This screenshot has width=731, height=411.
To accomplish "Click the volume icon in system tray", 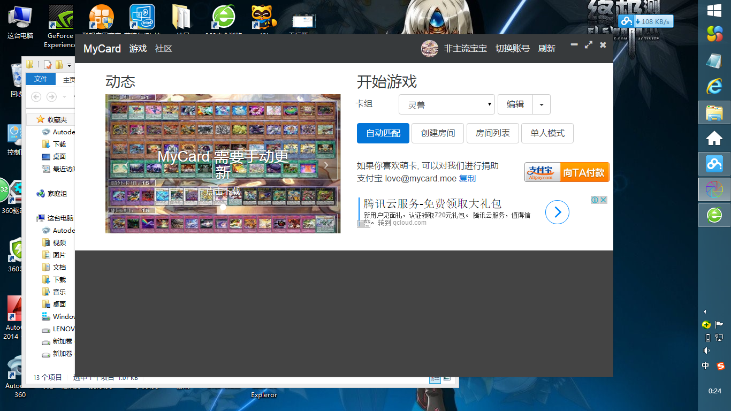I will tap(707, 351).
